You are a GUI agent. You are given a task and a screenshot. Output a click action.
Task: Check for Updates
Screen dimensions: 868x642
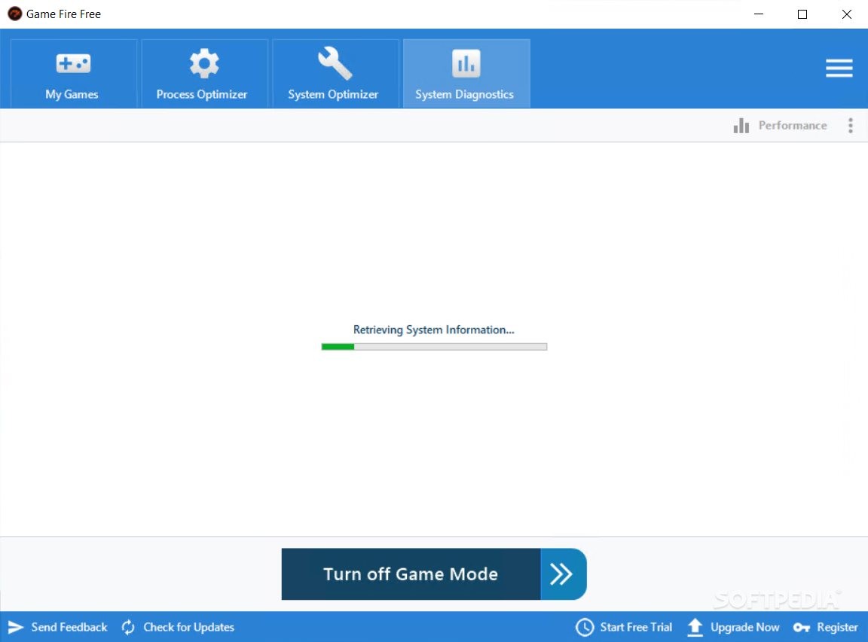189,627
